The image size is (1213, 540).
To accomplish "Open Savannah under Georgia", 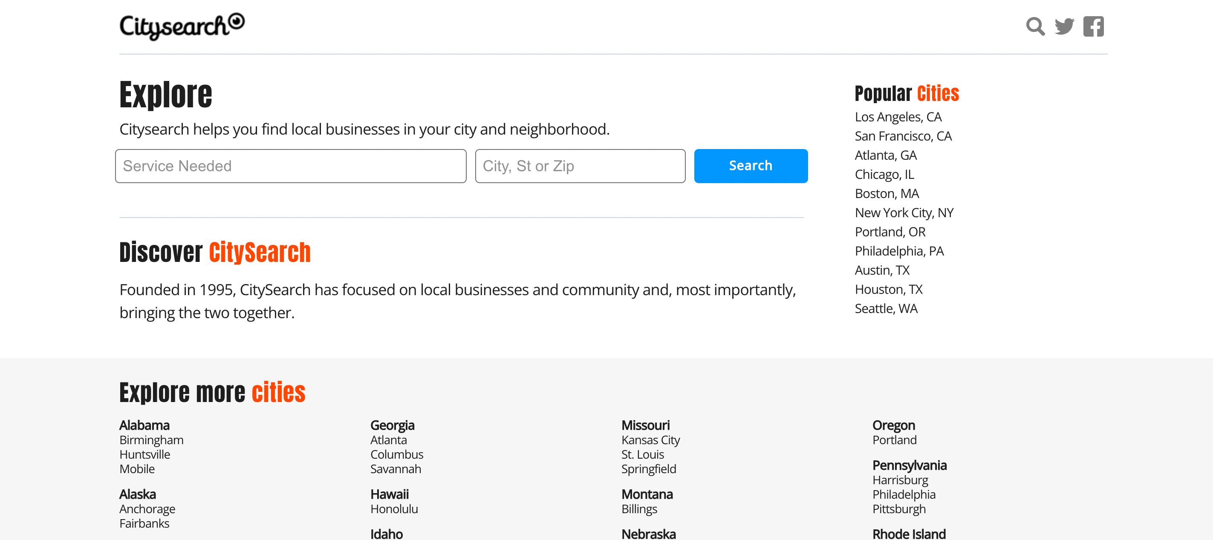I will (396, 468).
